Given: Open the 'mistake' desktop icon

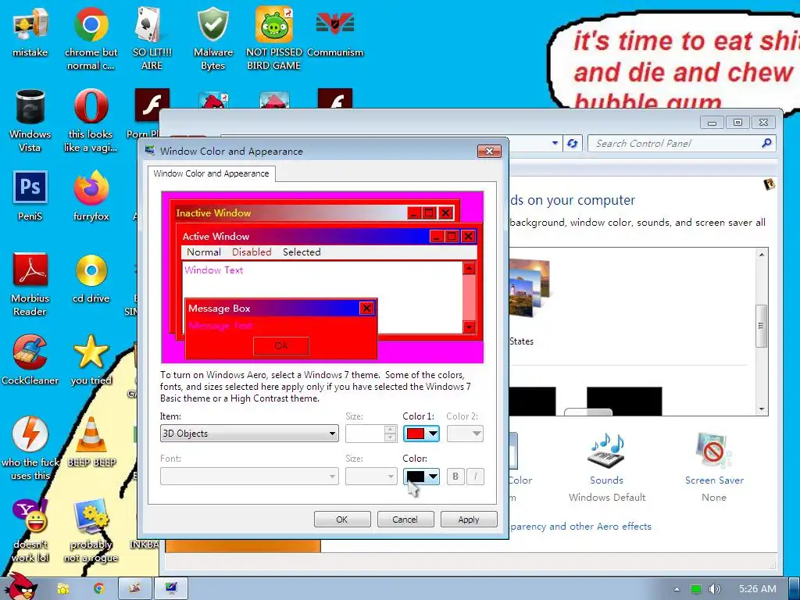Looking at the screenshot, I should click(x=30, y=26).
